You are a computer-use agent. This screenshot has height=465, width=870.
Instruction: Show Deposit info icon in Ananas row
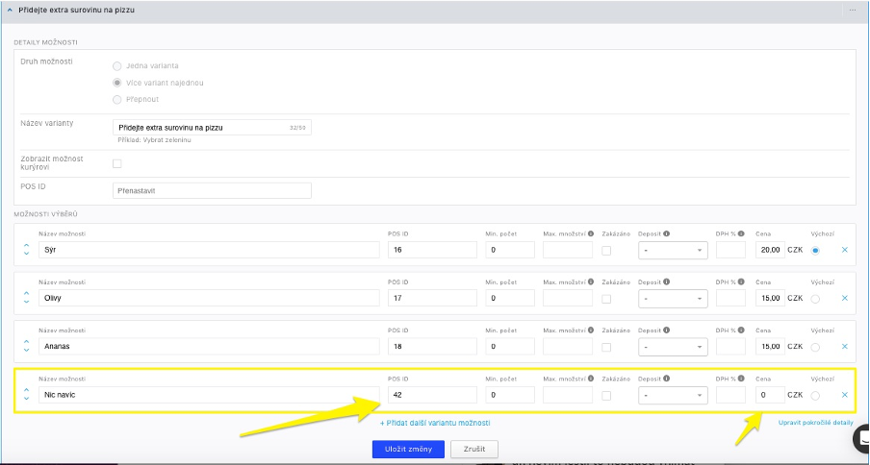[x=666, y=330]
